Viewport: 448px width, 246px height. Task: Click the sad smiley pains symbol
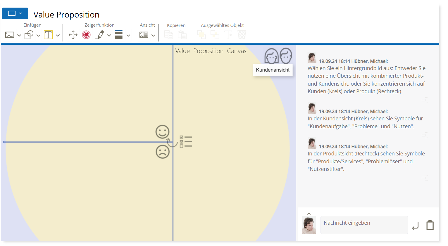point(163,152)
